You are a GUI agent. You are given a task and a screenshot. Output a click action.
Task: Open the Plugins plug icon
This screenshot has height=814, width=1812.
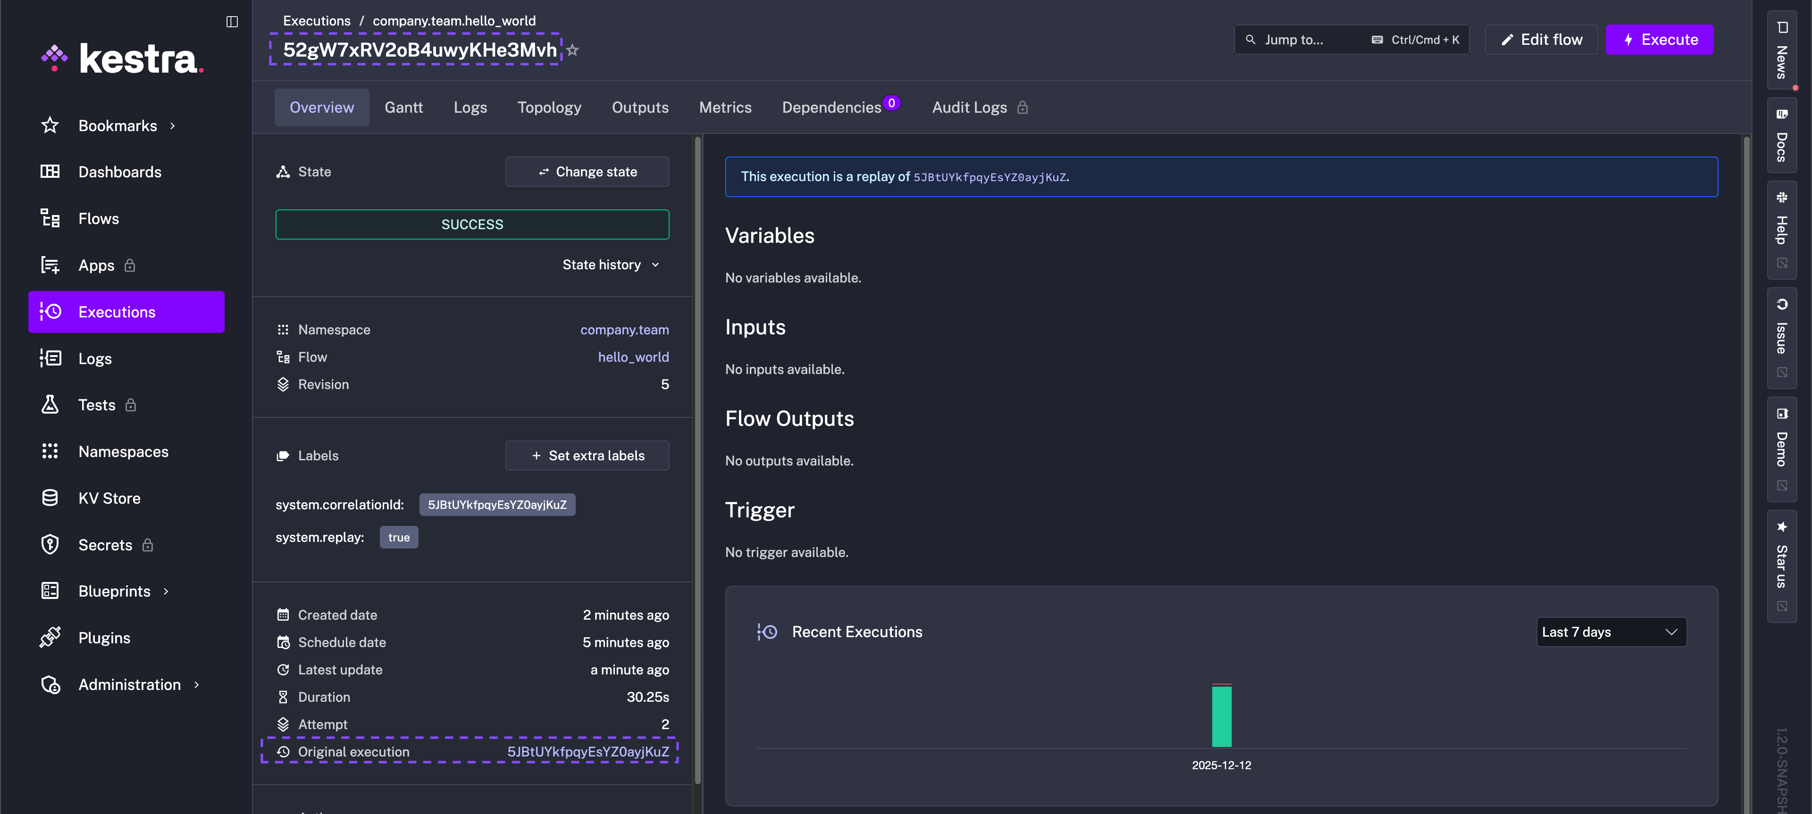pyautogui.click(x=50, y=638)
